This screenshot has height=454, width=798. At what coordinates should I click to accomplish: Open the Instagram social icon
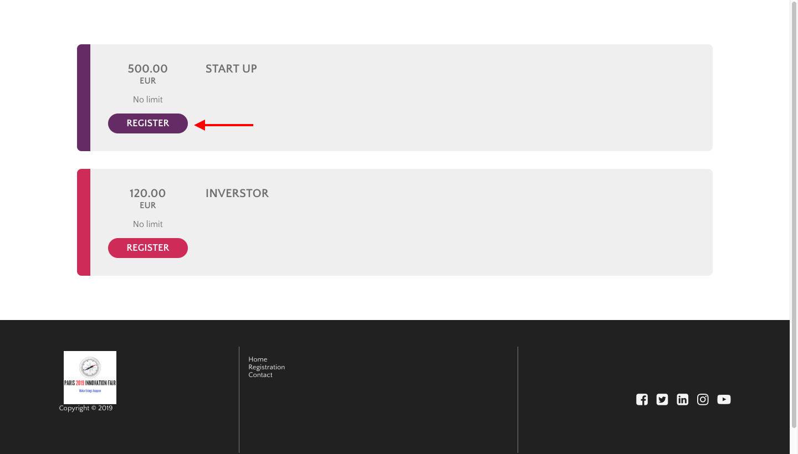(x=703, y=400)
